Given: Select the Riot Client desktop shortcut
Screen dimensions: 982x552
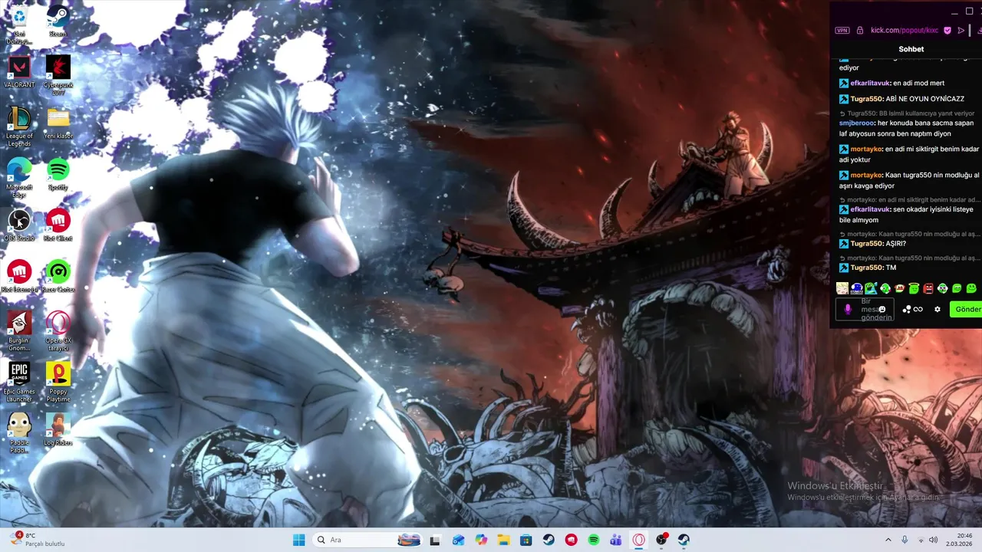Looking at the screenshot, I should [58, 226].
